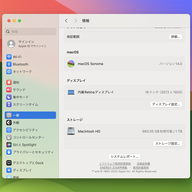Open ディスプレイ設定... button
This screenshot has width=192, height=192.
[166, 104]
